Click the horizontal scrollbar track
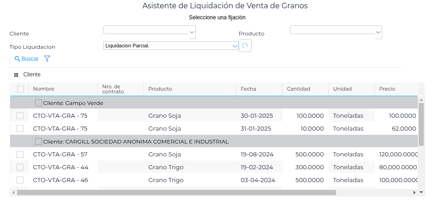This screenshot has width=439, height=201. [x=369, y=193]
